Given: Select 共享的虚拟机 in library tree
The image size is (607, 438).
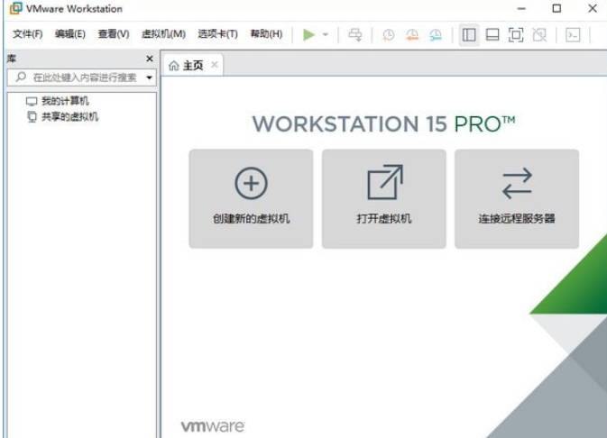Looking at the screenshot, I should coord(69,117).
